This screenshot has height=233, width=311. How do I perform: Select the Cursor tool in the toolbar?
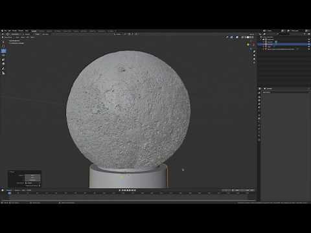3,46
